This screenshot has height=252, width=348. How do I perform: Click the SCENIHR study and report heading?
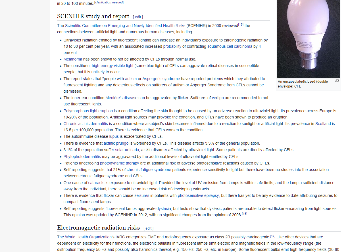93,16
